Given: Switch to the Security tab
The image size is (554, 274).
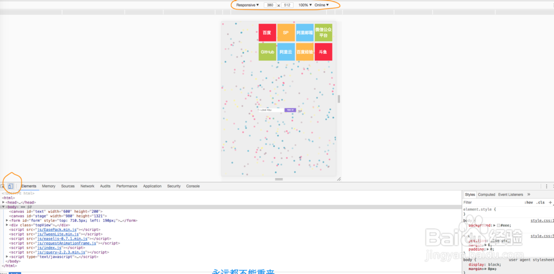Looking at the screenshot, I should (174, 186).
